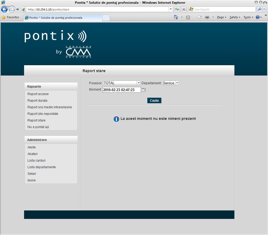Click the Raport stare page title
268x235 pixels.
coord(94,71)
